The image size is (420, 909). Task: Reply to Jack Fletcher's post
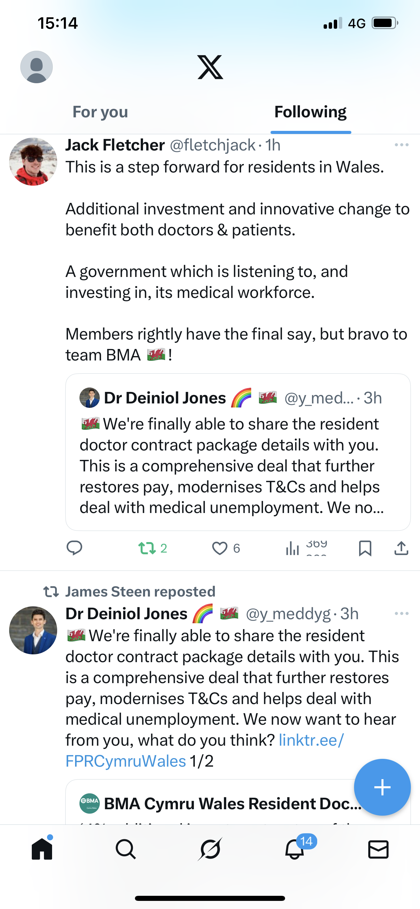pyautogui.click(x=74, y=548)
